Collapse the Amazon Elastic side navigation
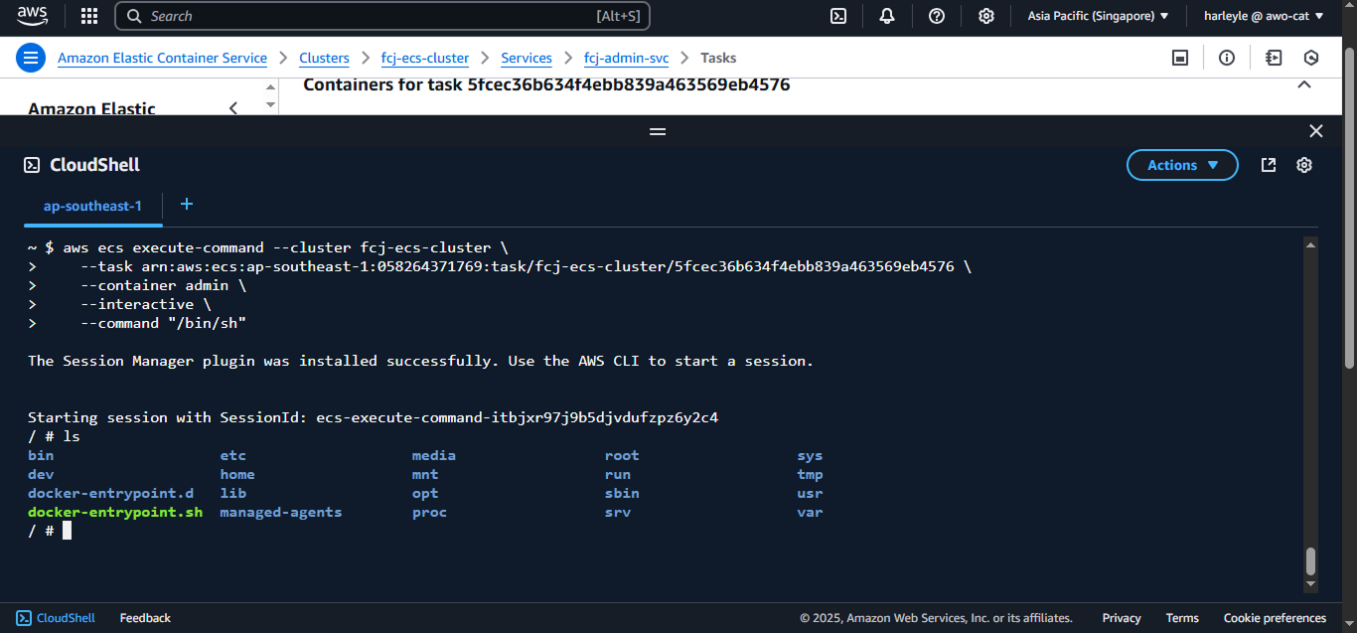1357x633 pixels. click(x=233, y=108)
